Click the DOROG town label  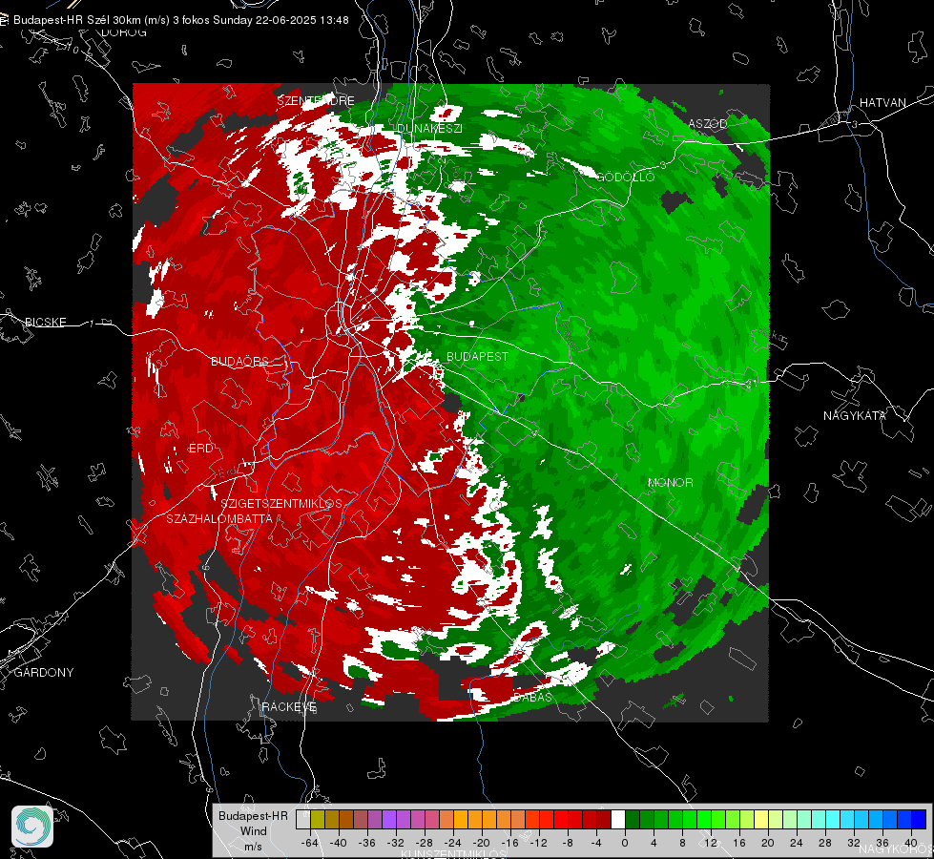[x=124, y=32]
